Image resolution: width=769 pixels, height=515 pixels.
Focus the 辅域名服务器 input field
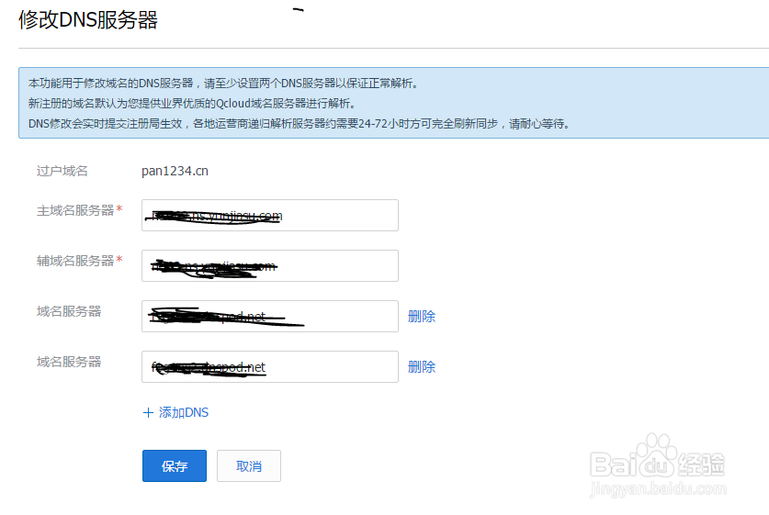coord(270,266)
